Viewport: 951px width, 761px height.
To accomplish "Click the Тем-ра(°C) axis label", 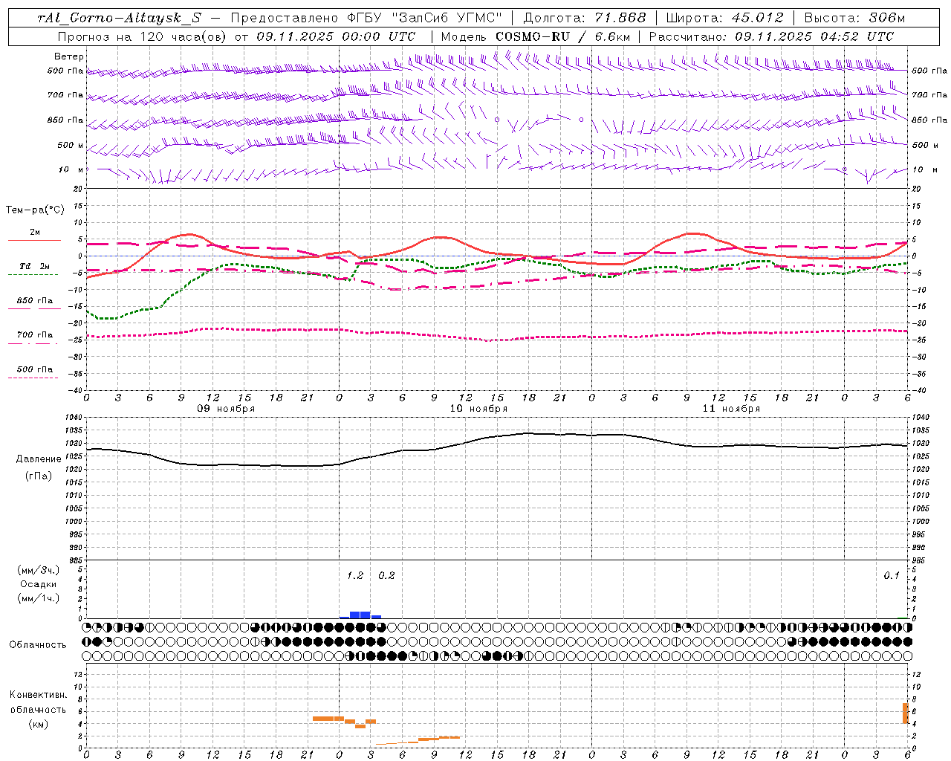I will coord(35,210).
